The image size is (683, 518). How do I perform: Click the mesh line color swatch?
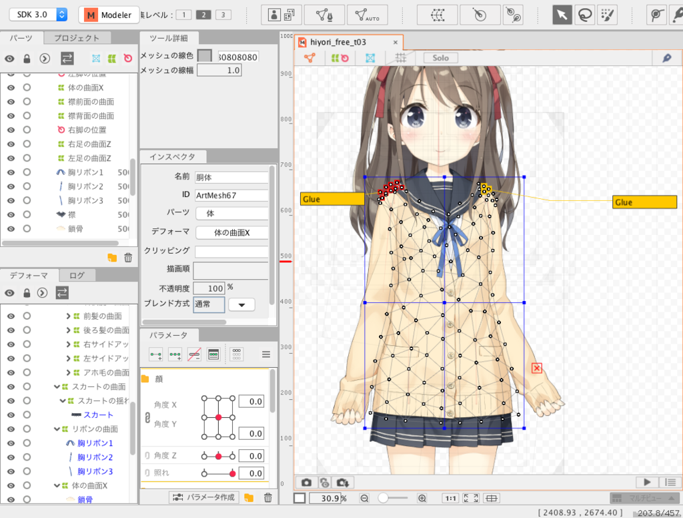(205, 56)
